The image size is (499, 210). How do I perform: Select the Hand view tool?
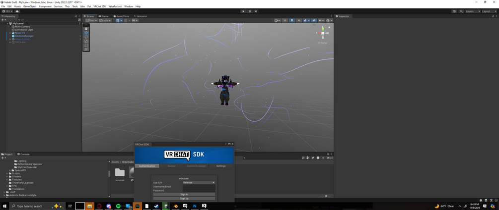(x=86, y=29)
